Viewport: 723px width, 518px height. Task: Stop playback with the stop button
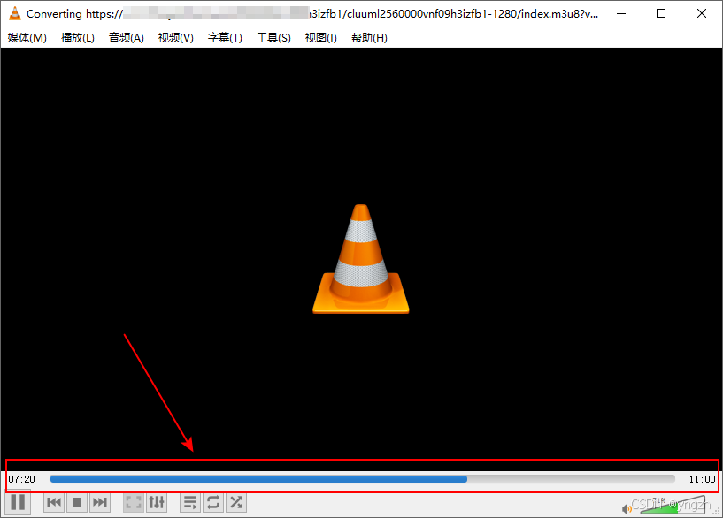(x=77, y=502)
